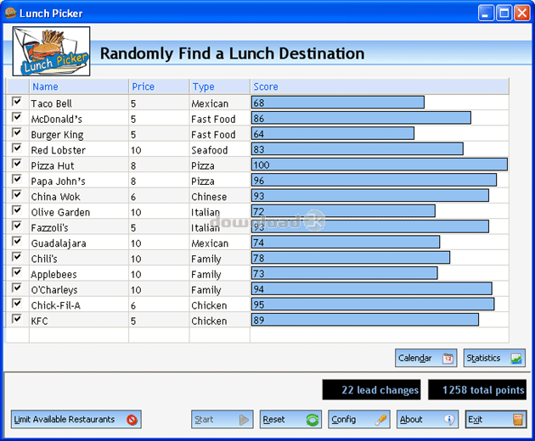Image resolution: width=535 pixels, height=441 pixels.
Task: Open the Config button
Action: pos(359,420)
